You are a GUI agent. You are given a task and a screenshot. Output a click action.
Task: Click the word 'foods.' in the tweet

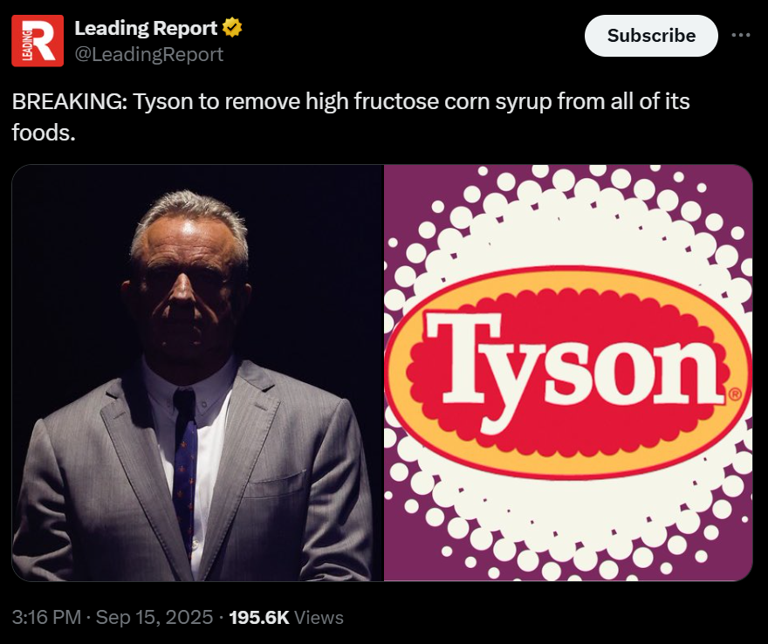[x=44, y=133]
